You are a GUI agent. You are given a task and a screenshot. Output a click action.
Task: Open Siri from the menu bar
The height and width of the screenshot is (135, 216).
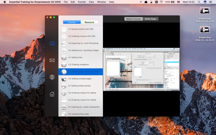205,2
